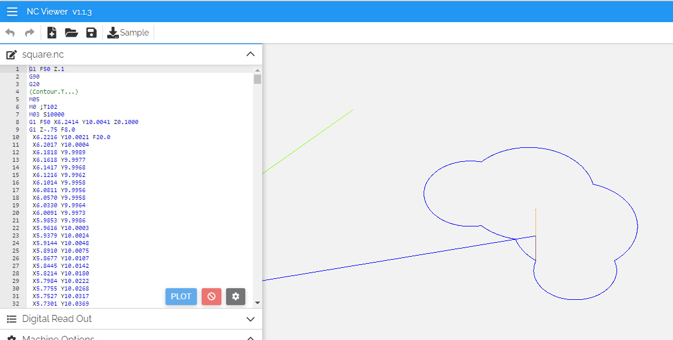
Task: Click the NC Viewer title text
Action: click(x=47, y=12)
